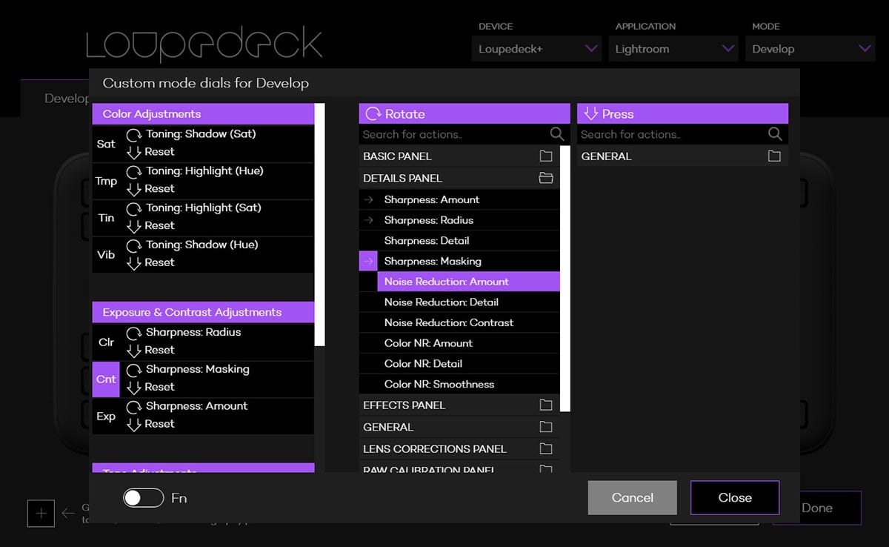Click press-arrow icon on Sat Reset row
This screenshot has width=889, height=547.
[134, 152]
